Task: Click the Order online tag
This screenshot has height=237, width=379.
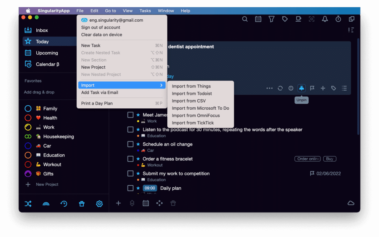Action: (x=308, y=159)
